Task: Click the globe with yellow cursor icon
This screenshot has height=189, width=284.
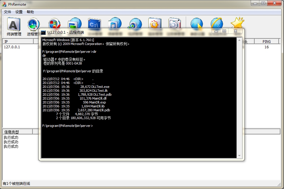Action: click(197, 23)
